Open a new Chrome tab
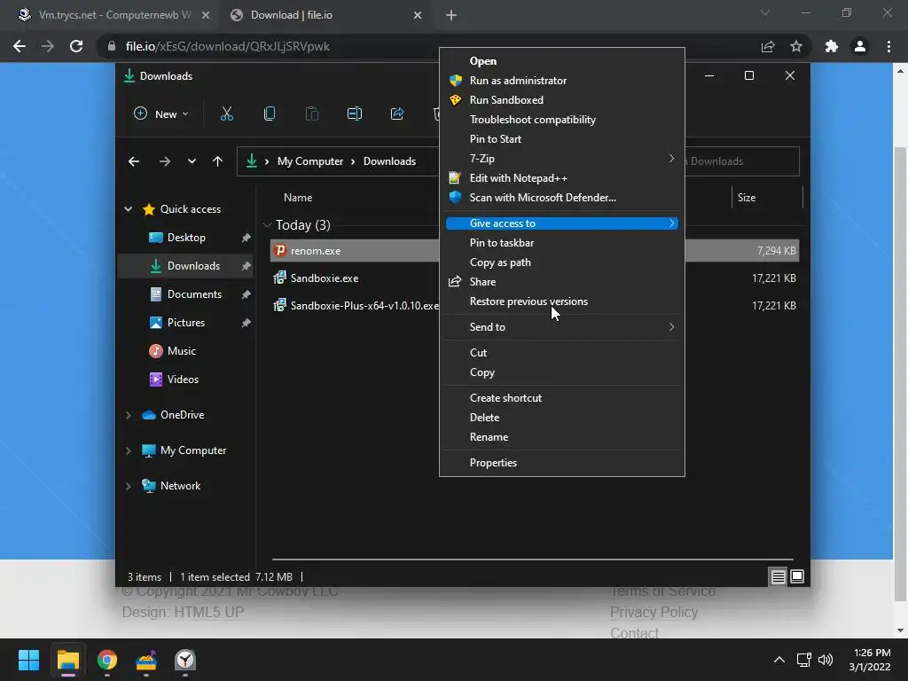 click(451, 15)
